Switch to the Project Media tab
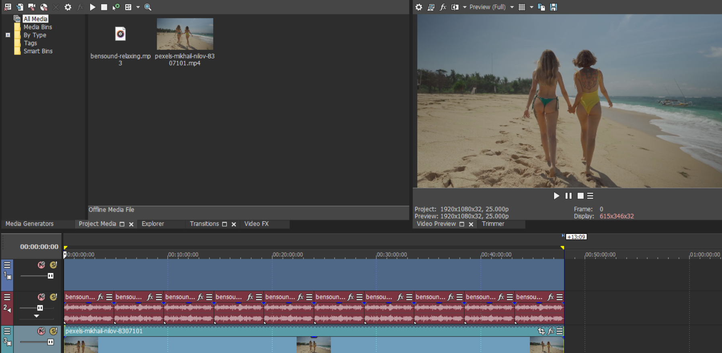The width and height of the screenshot is (722, 353). (x=97, y=224)
